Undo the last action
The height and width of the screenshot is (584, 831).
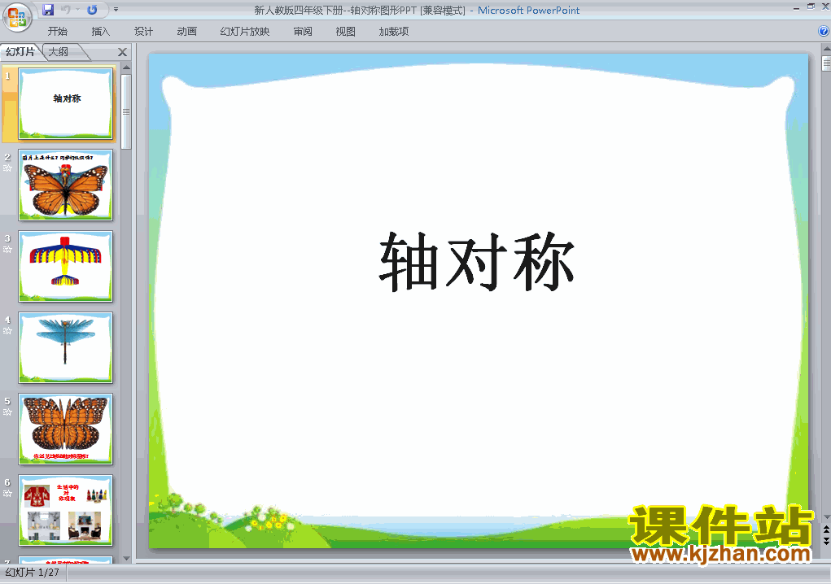[x=66, y=10]
